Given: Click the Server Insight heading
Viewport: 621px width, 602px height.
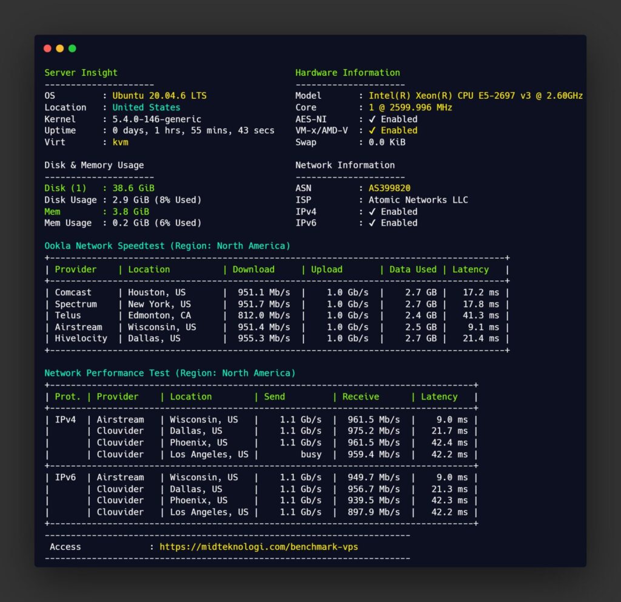Looking at the screenshot, I should point(81,73).
